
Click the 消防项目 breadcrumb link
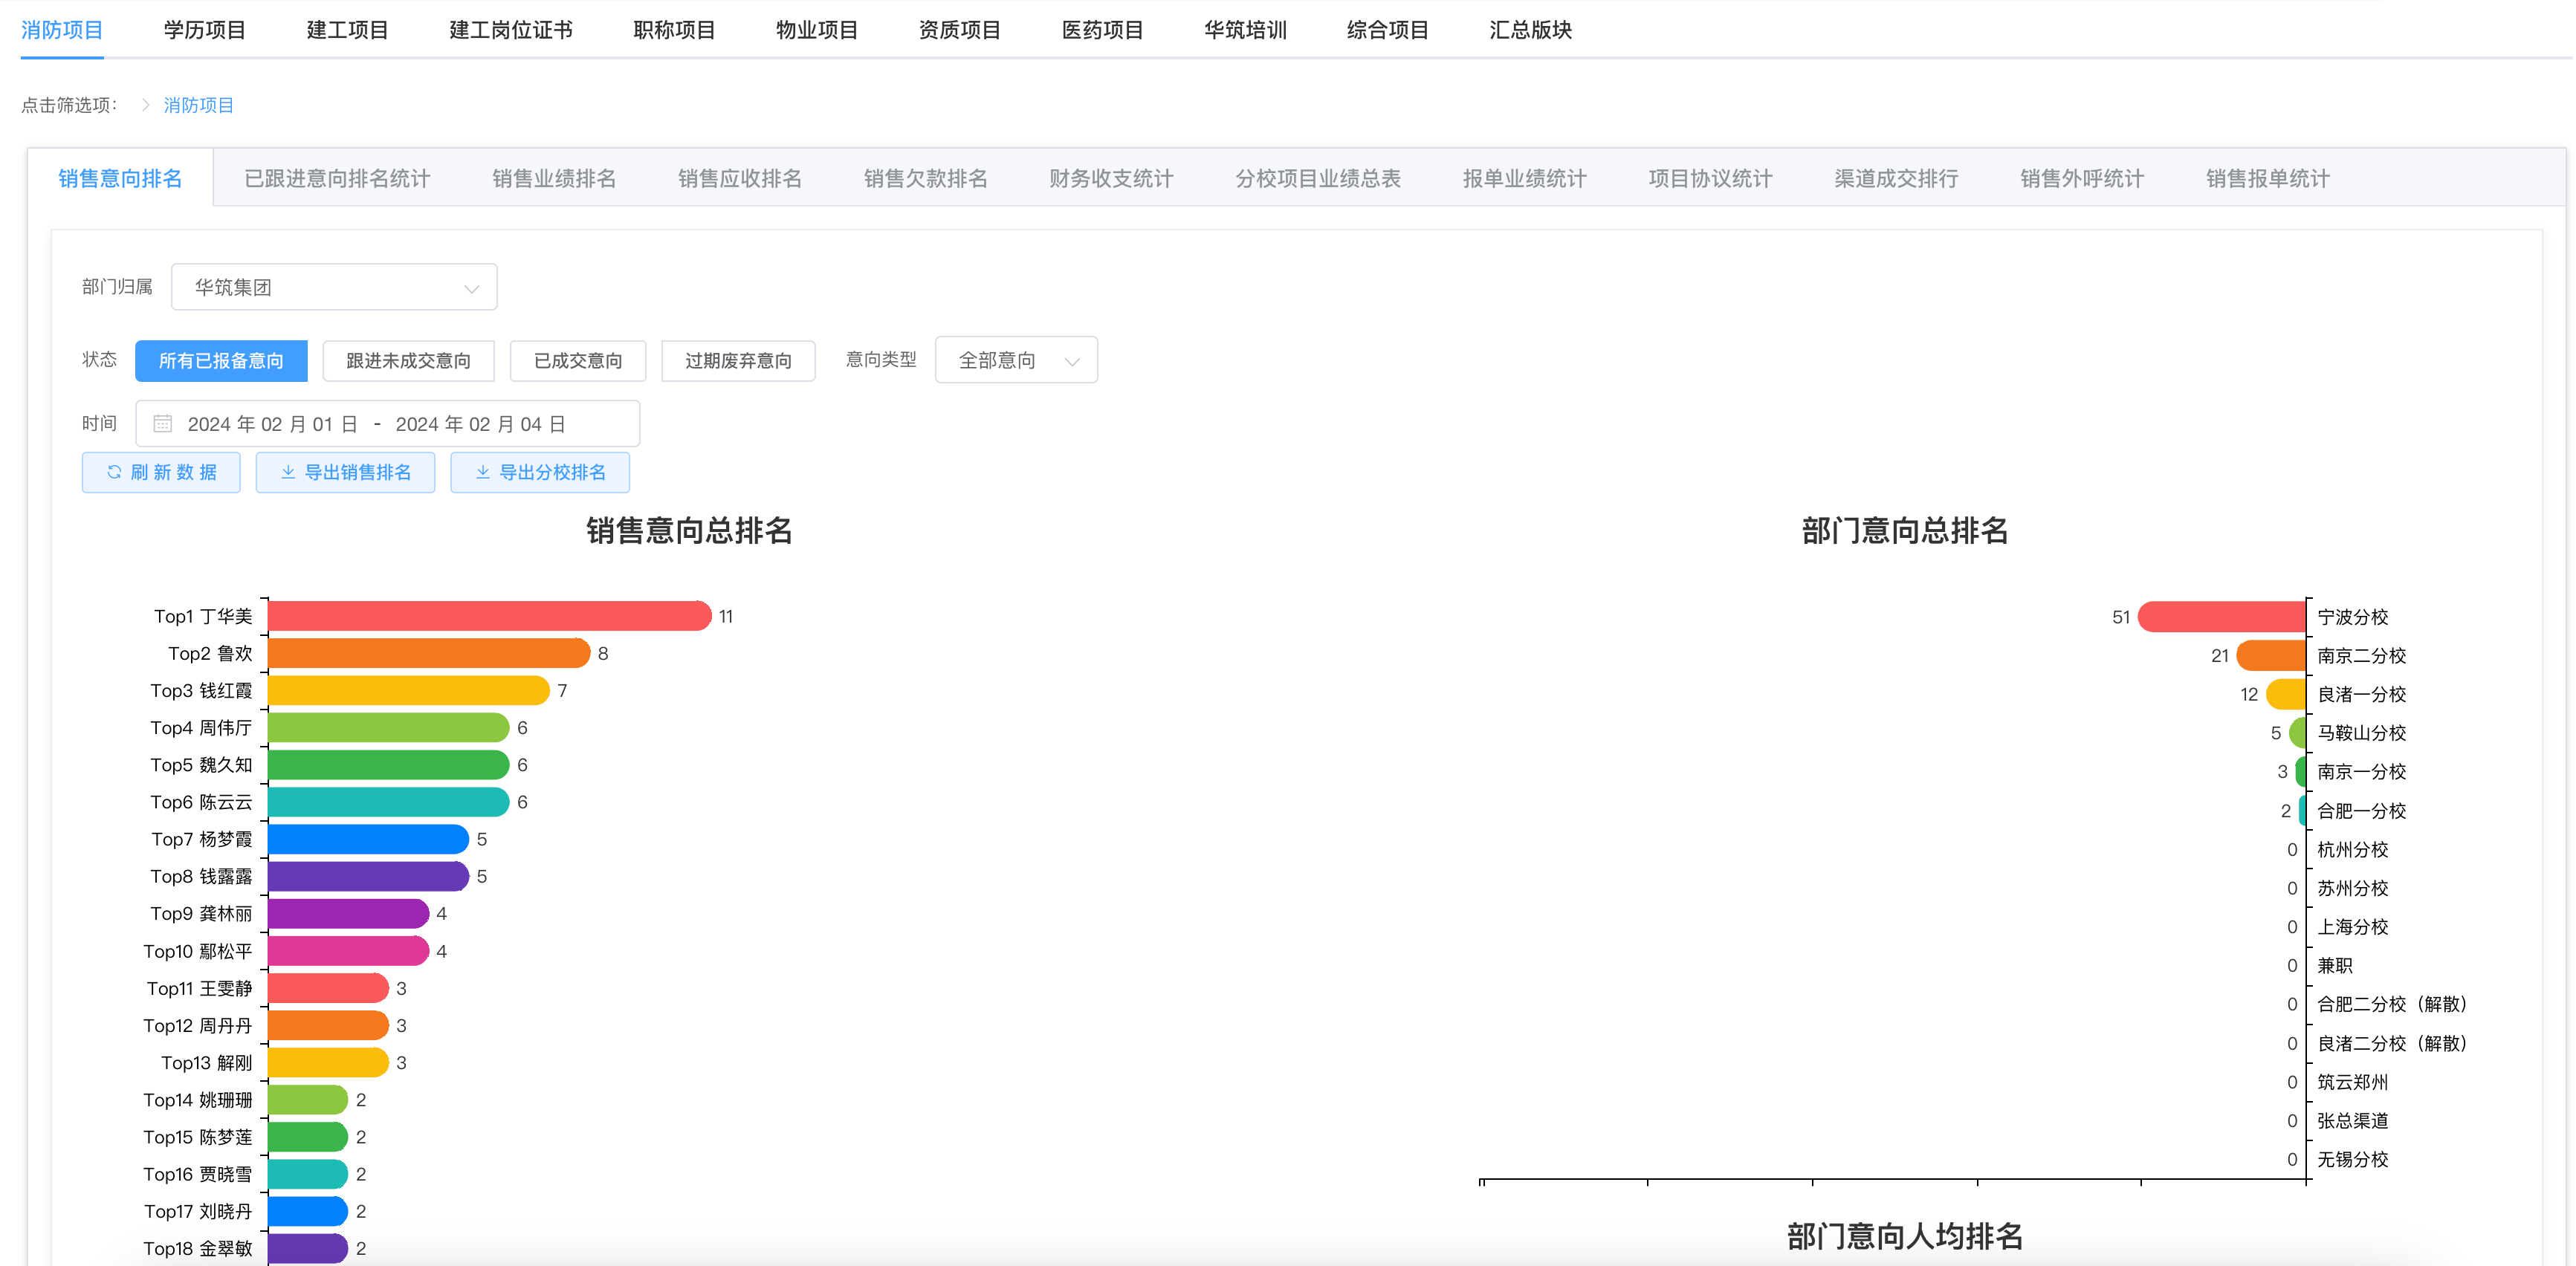tap(198, 105)
